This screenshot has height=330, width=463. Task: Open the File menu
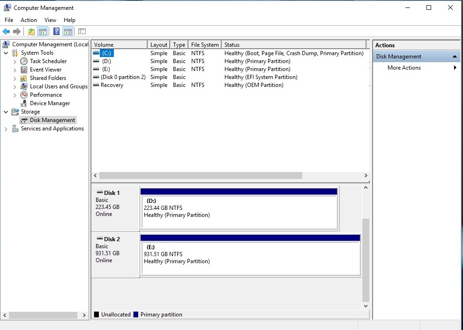coord(9,20)
